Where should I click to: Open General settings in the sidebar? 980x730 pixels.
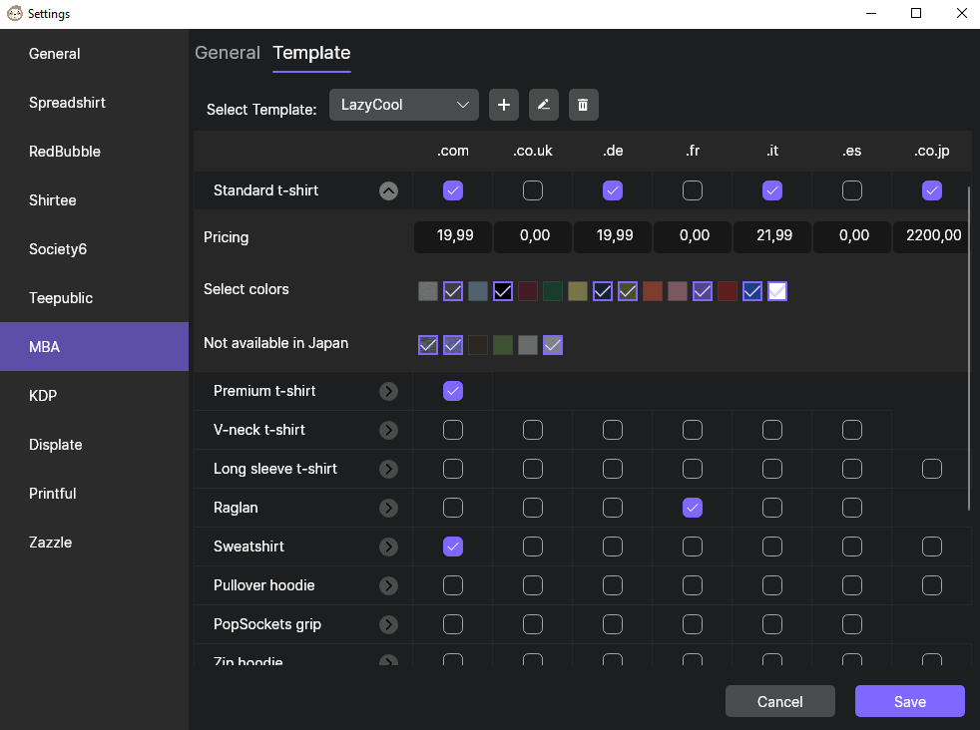95,54
